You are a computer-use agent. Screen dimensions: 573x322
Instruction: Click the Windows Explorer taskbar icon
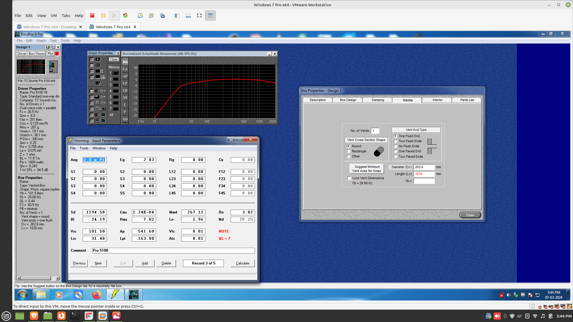point(41,295)
